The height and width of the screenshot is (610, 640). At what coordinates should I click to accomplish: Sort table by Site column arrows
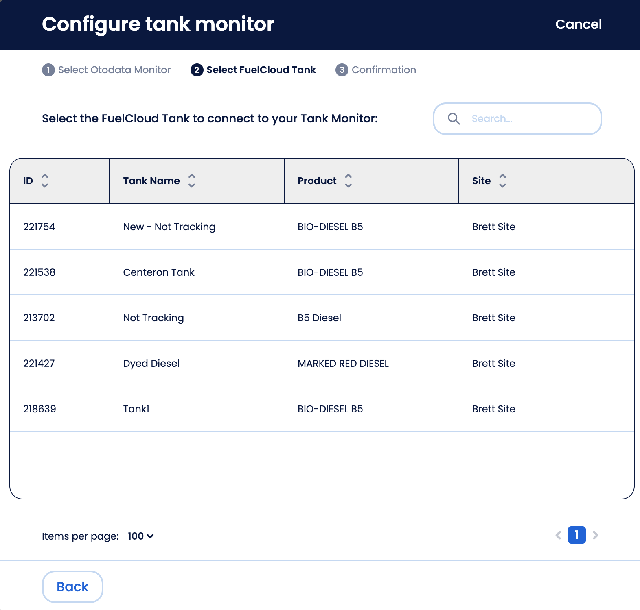[503, 181]
